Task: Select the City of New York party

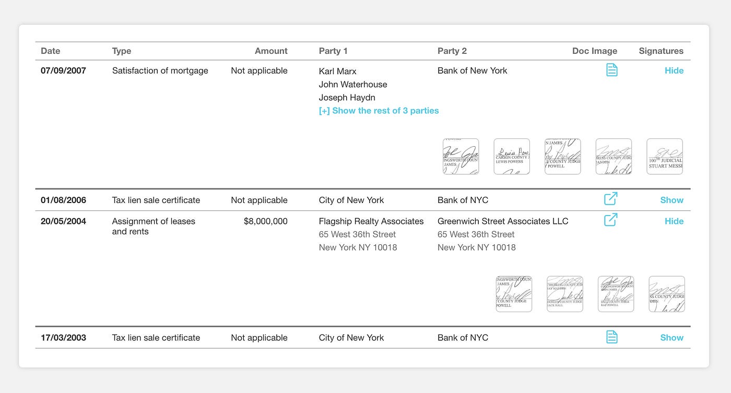Action: pyautogui.click(x=351, y=199)
